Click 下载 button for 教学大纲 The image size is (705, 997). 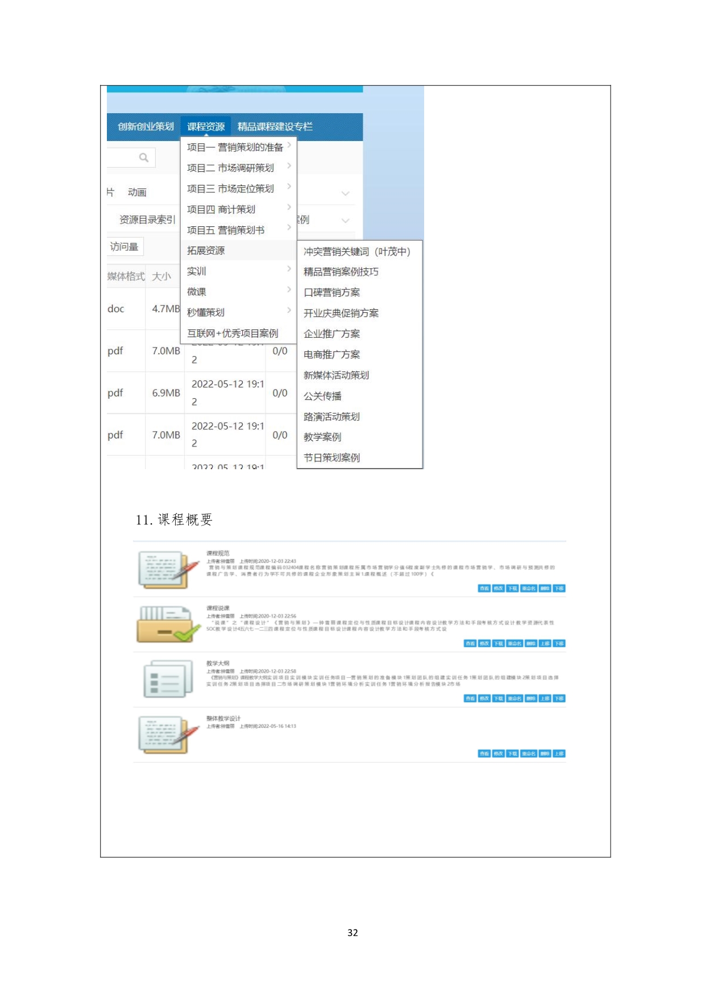(x=499, y=698)
